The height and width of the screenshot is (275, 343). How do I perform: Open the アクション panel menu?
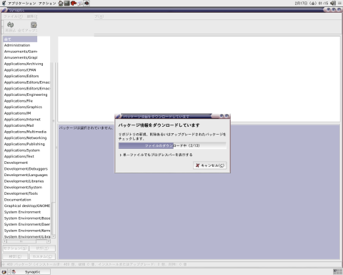coord(47,4)
